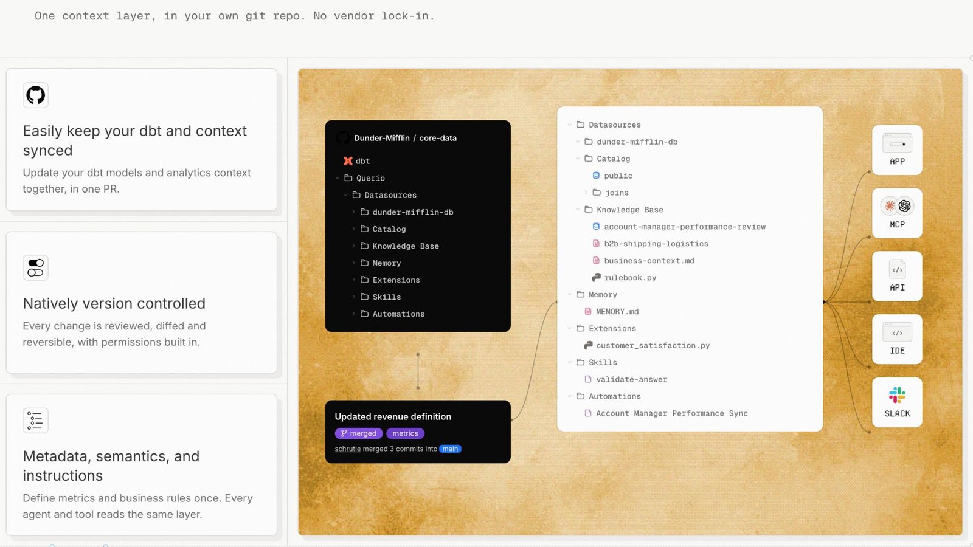Expand the Memory folder in dark tree
This screenshot has width=973, height=547.
(x=354, y=263)
